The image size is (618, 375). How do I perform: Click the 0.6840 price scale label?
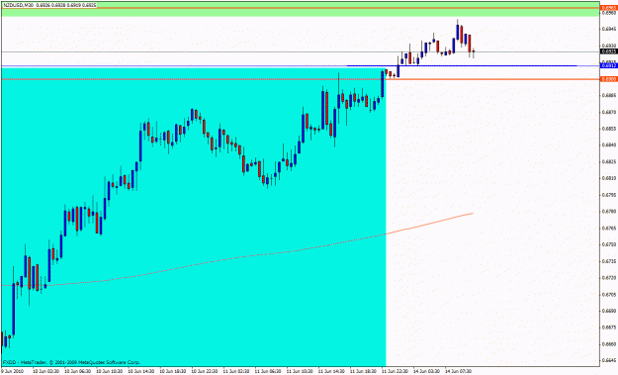[609, 145]
